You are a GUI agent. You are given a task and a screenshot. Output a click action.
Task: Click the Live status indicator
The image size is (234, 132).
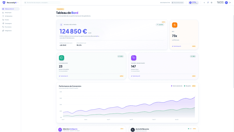pyautogui.click(x=190, y=129)
